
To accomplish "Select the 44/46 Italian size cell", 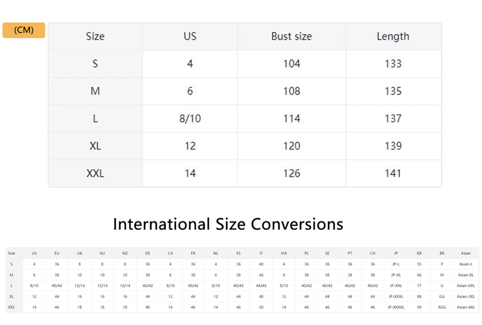I will (x=261, y=286).
